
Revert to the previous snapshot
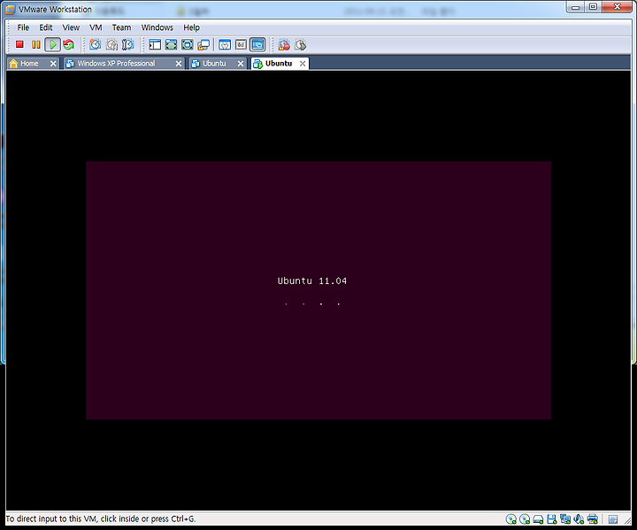pyautogui.click(x=111, y=44)
